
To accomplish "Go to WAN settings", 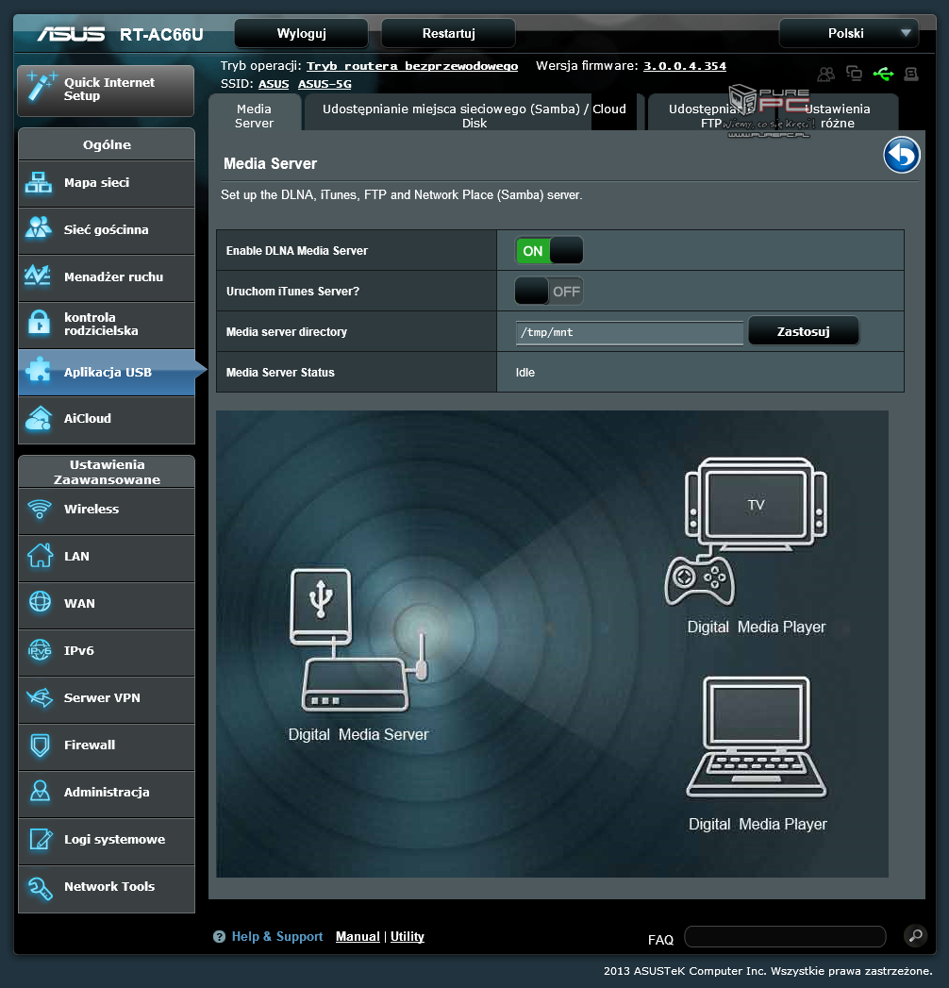I will click(x=107, y=605).
